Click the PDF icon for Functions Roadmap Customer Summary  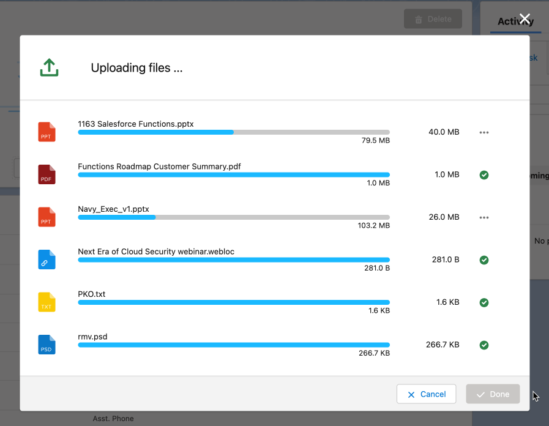click(x=47, y=174)
